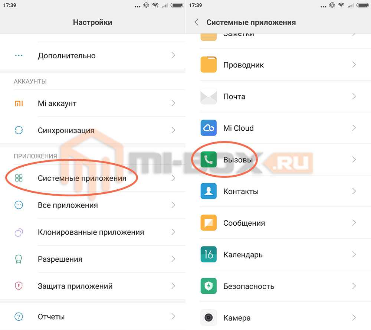The width and height of the screenshot is (371, 330).
Task: Tap the blue Контакты icon
Action: tap(209, 191)
